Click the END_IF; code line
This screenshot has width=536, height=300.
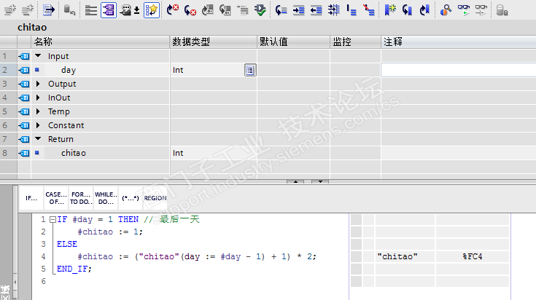[74, 269]
